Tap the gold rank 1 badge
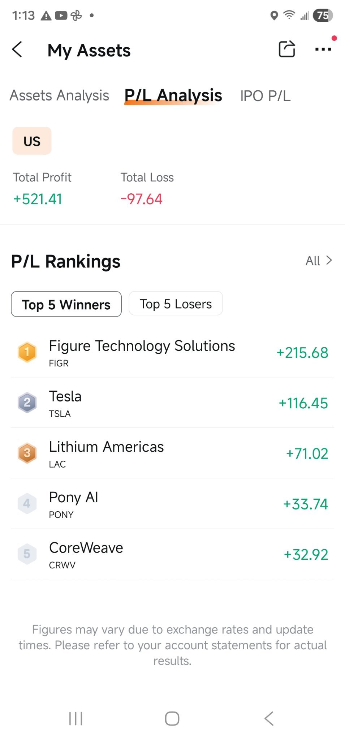 27,352
